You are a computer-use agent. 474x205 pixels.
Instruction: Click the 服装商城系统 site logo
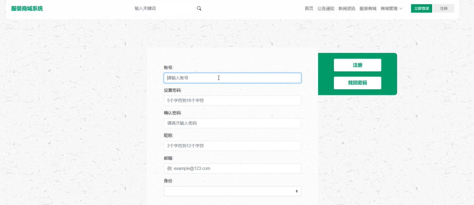(27, 9)
